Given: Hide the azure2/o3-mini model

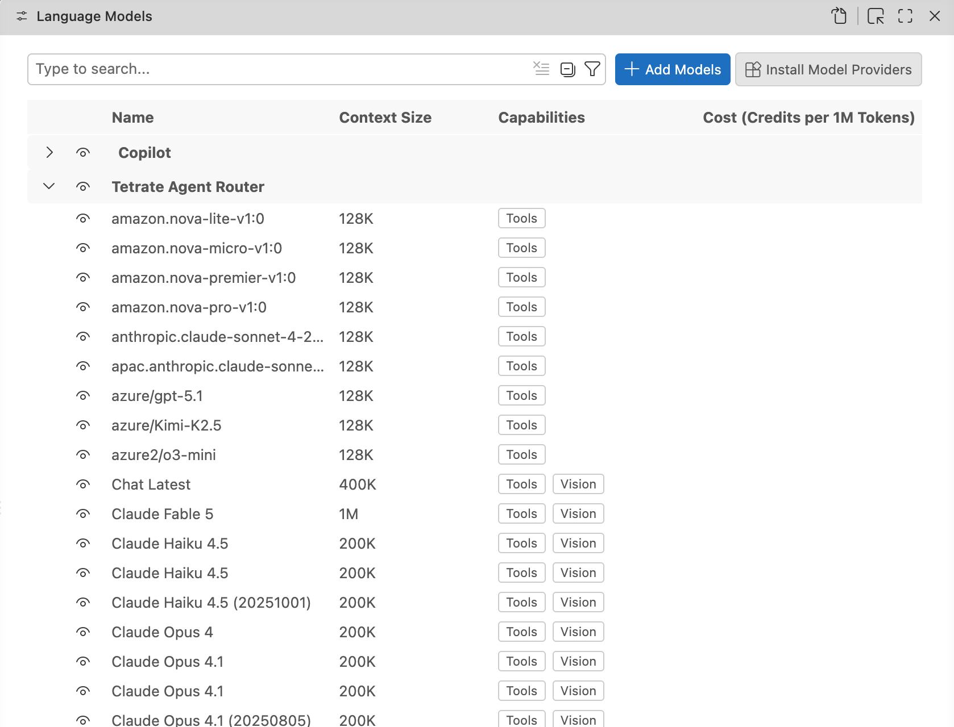Looking at the screenshot, I should [83, 454].
